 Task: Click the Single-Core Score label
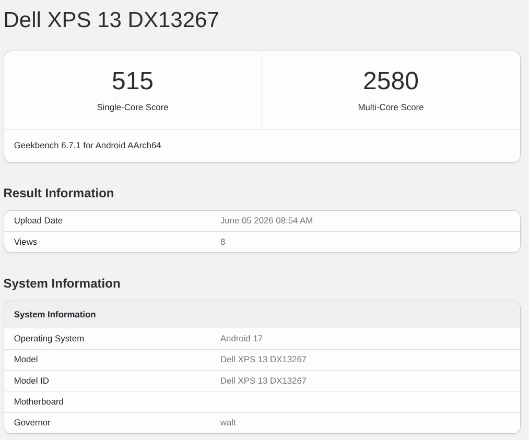(133, 107)
